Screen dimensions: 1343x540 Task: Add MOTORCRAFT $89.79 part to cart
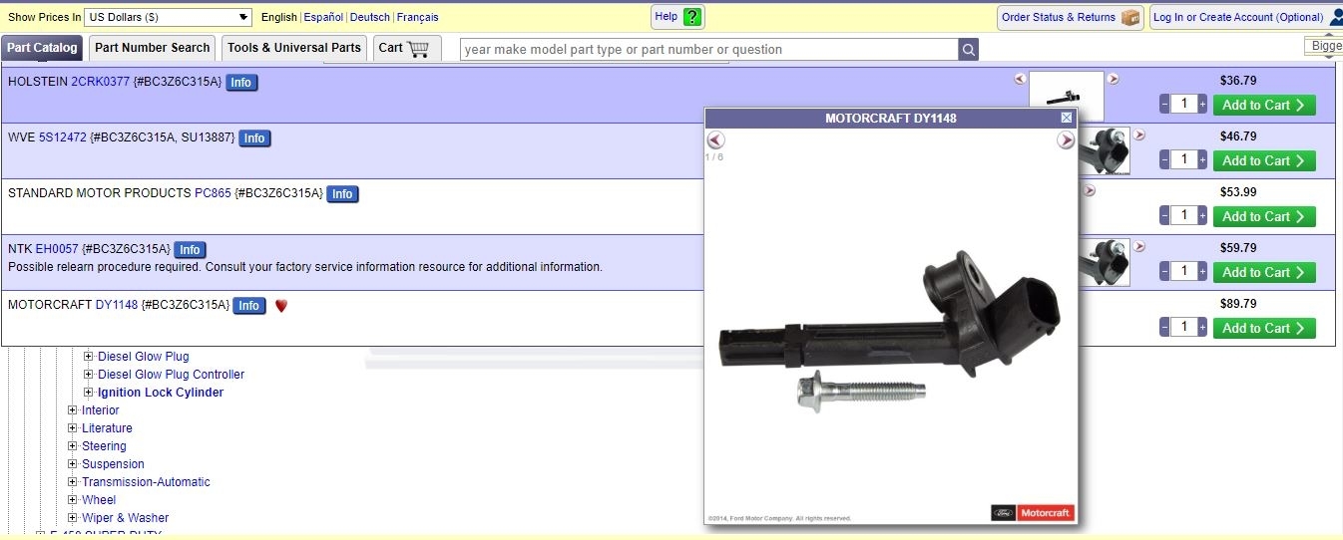coord(1264,328)
